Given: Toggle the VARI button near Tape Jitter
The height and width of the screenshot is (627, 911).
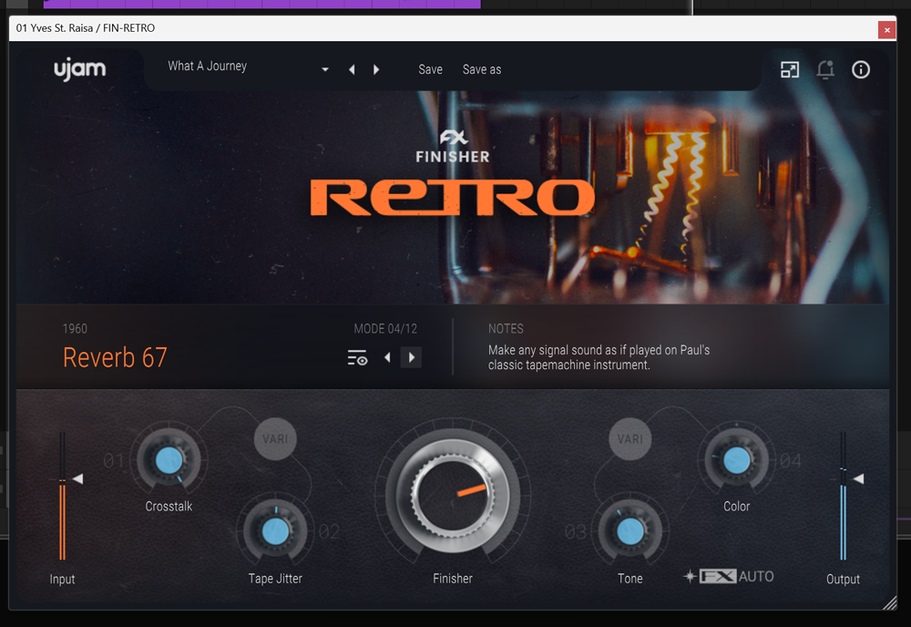Looking at the screenshot, I should [x=275, y=439].
